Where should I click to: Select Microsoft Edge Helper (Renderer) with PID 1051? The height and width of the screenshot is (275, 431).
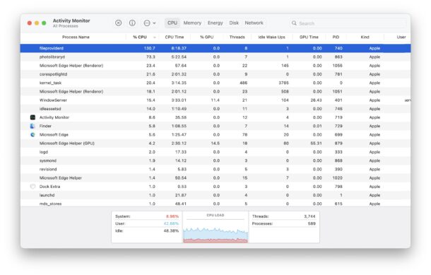click(215, 92)
